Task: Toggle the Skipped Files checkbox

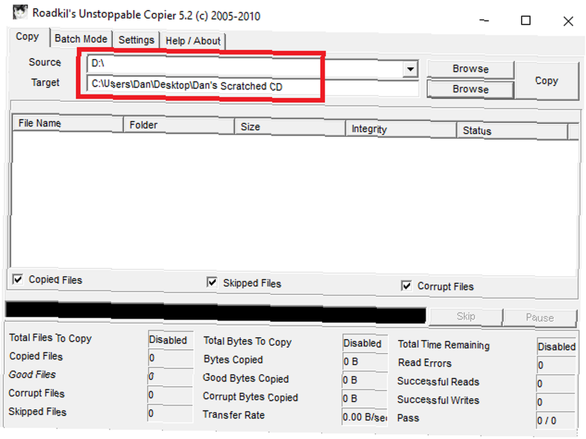Action: click(212, 283)
